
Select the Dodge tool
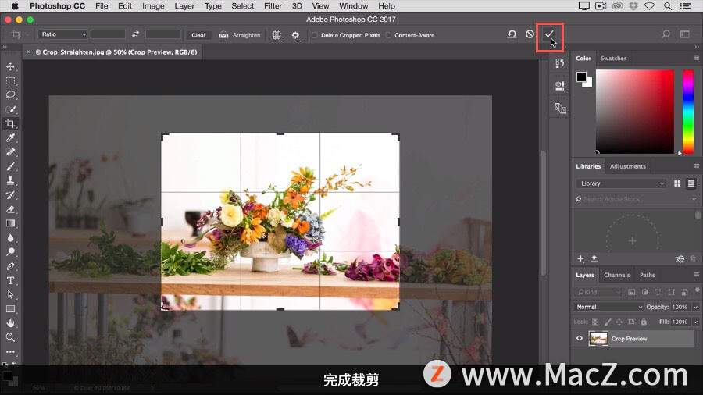coord(10,251)
